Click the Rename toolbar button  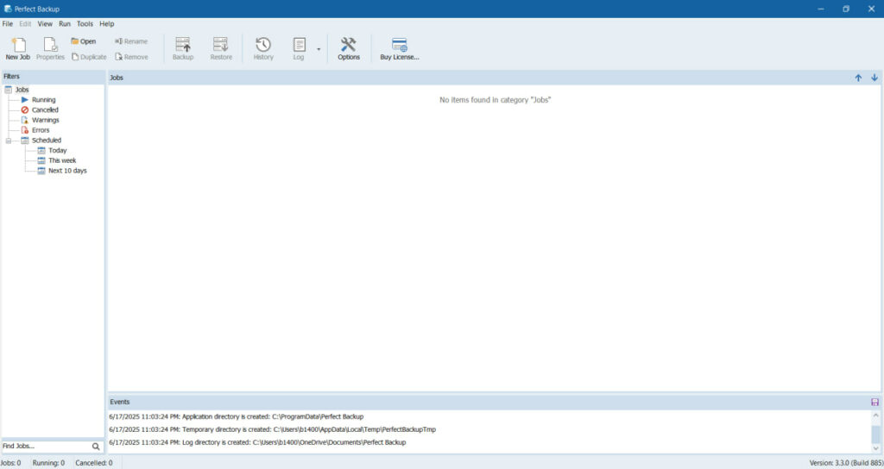131,41
